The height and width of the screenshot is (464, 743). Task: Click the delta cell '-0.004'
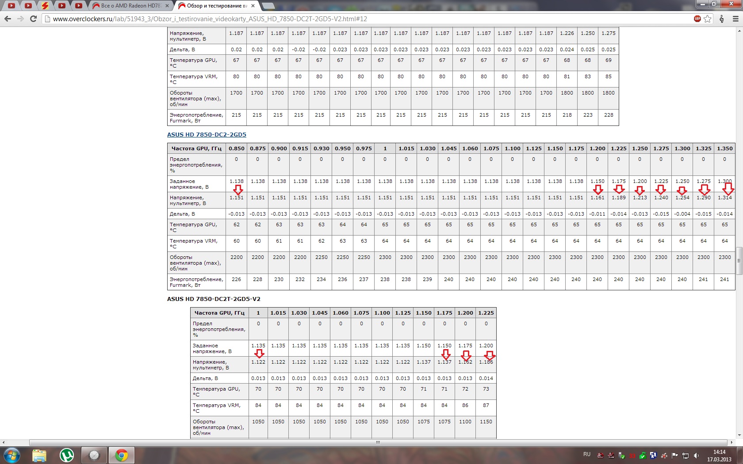(682, 214)
